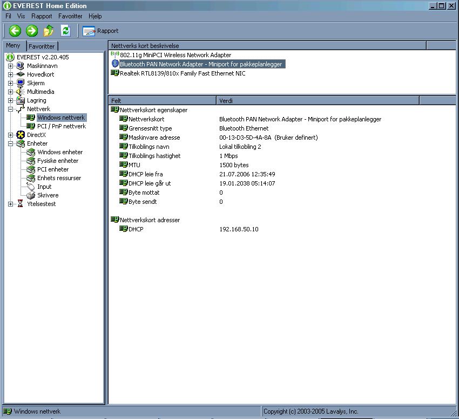Click the PCI / PnP nettverk card icon
459x419 pixels.
click(30, 126)
